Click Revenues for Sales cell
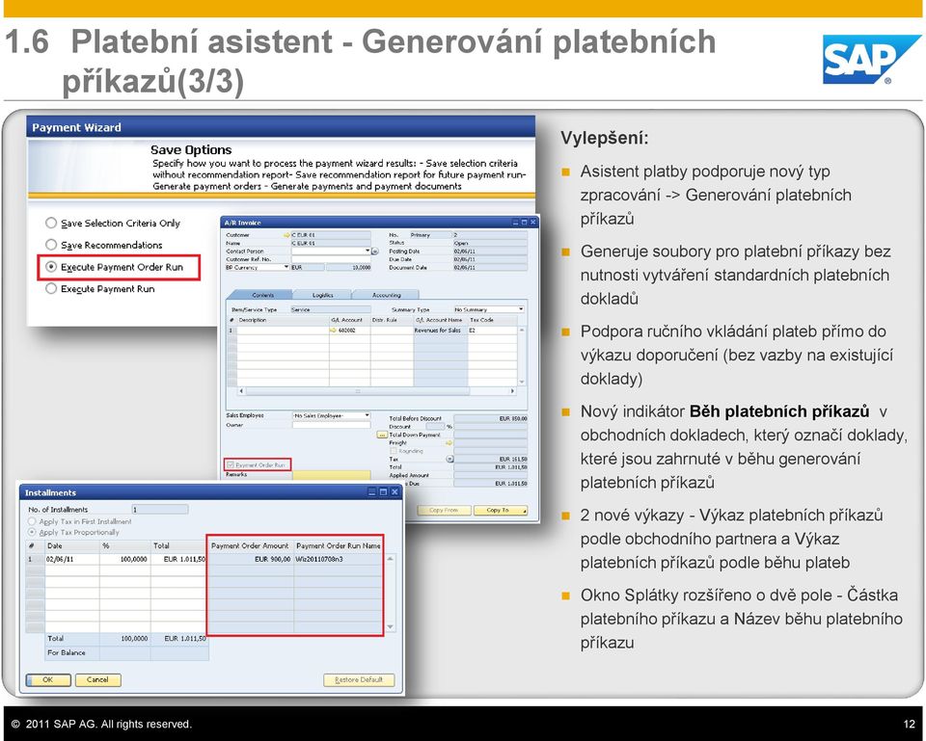Screen dimensions: 926x741 pos(441,331)
